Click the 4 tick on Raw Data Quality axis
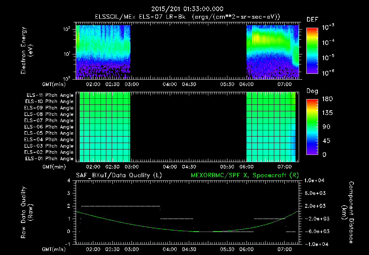This screenshot has height=255, width=369. coord(69,181)
